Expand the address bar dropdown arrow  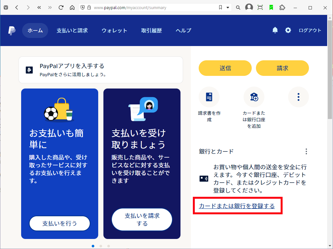pos(228,8)
